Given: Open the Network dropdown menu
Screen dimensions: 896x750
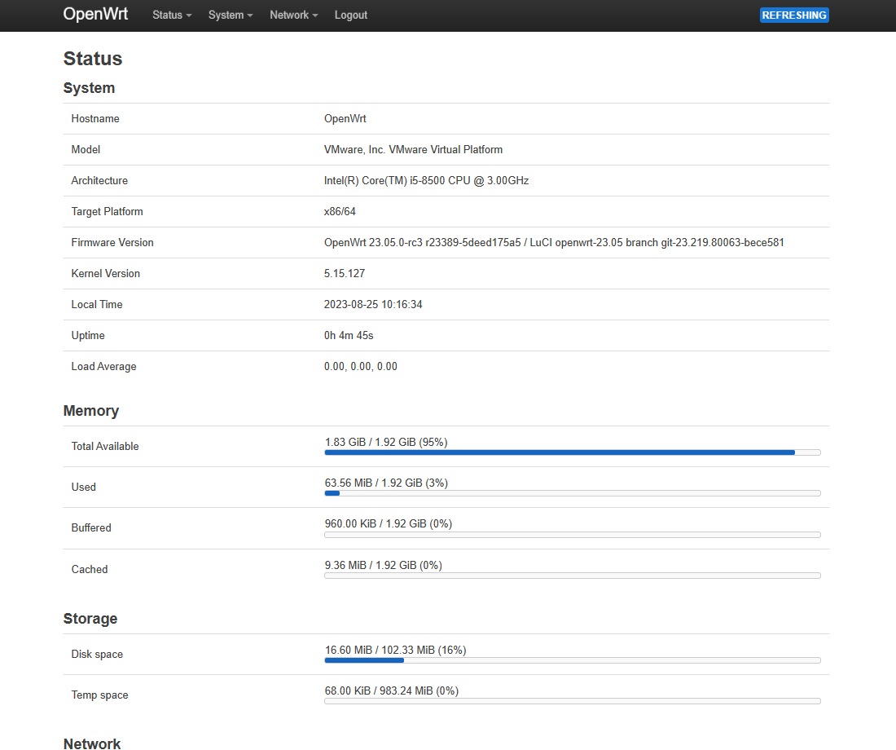Looking at the screenshot, I should 294,15.
